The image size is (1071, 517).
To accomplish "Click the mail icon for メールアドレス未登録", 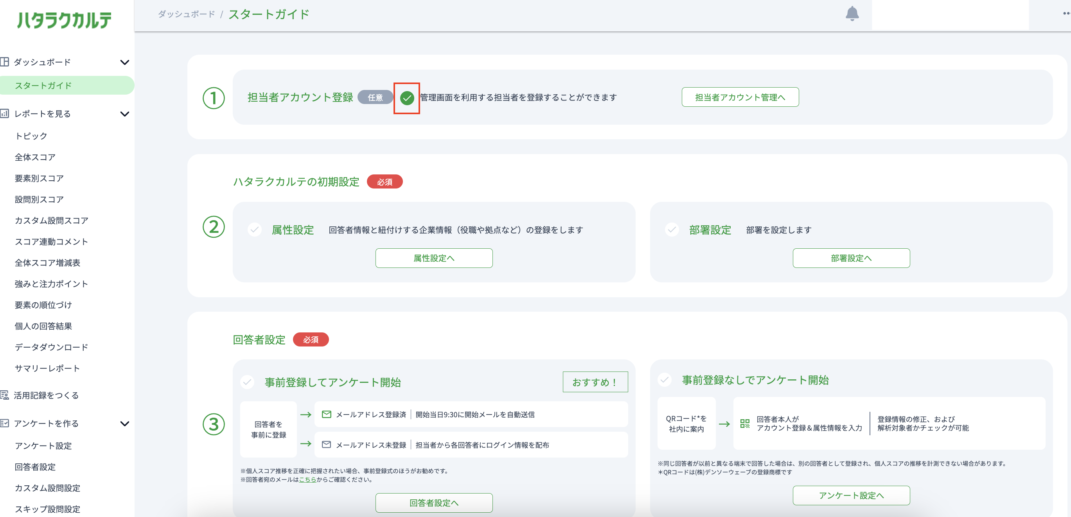I will click(x=326, y=445).
